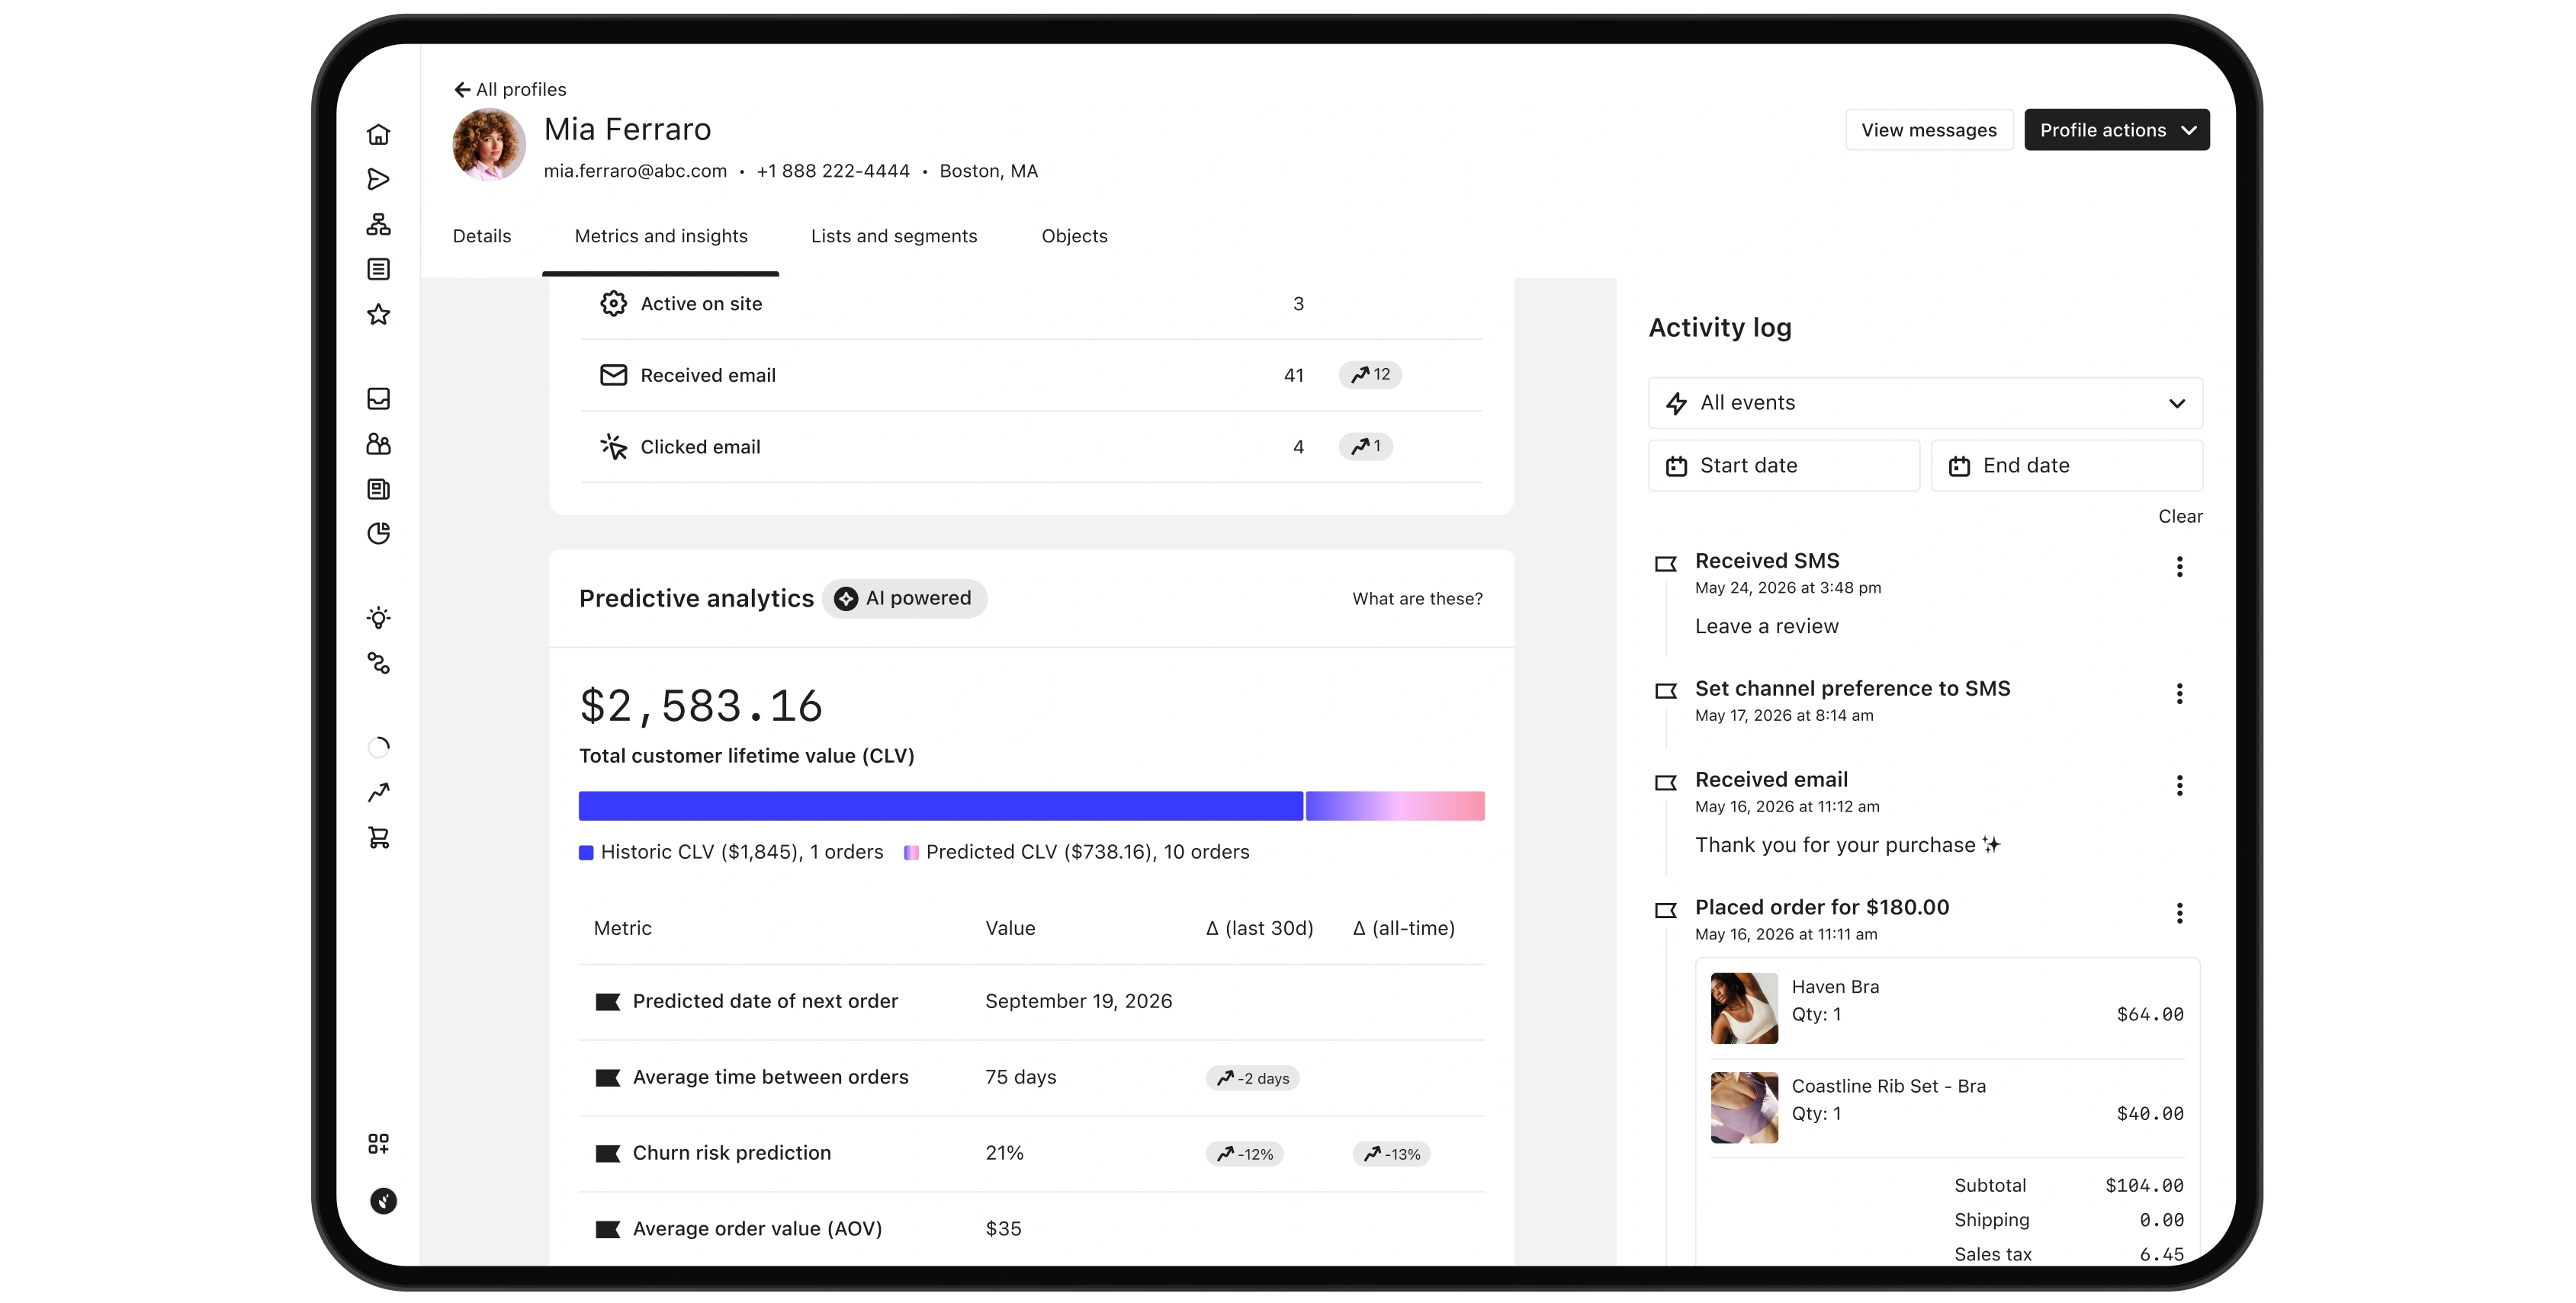Click the Historic CLV blue legend swatch
This screenshot has width=2576, height=1303.
tap(586, 853)
